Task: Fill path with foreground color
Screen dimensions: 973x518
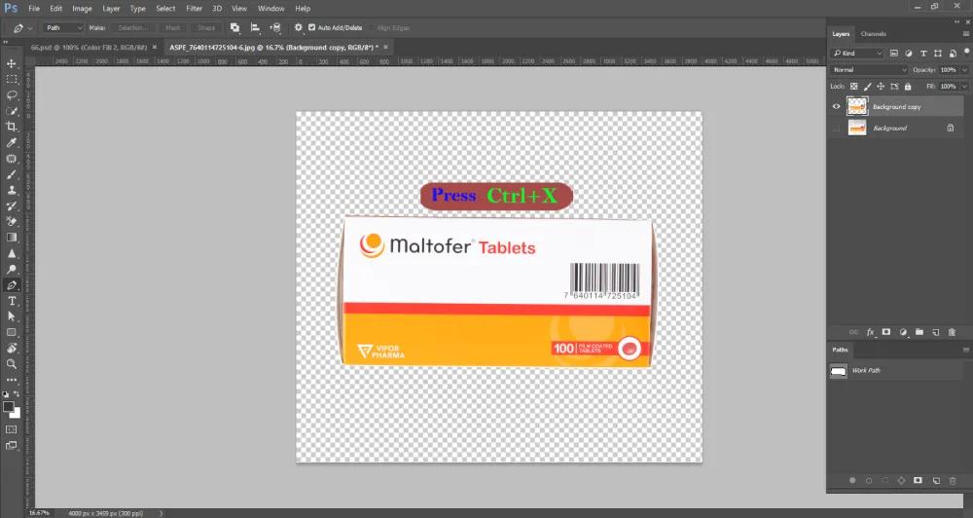Action: (x=852, y=480)
